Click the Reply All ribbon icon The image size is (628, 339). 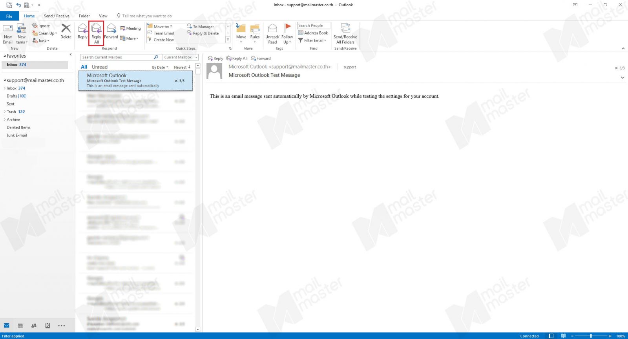[97, 29]
